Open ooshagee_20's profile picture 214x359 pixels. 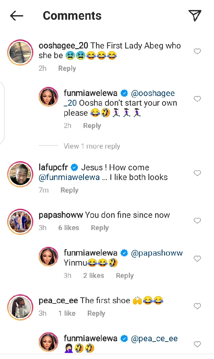(20, 52)
